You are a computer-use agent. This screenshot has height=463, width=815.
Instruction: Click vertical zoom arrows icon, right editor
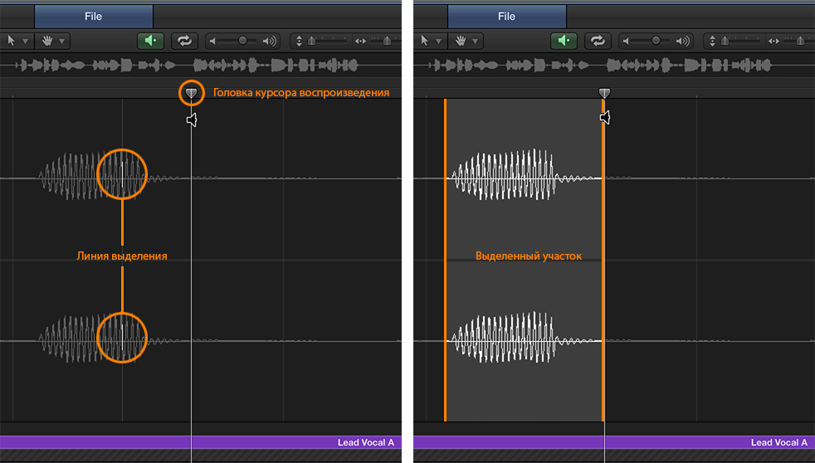[x=712, y=41]
